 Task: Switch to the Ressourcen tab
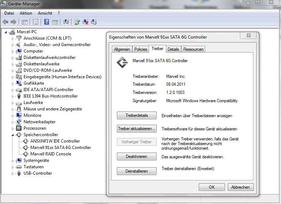[x=193, y=49]
